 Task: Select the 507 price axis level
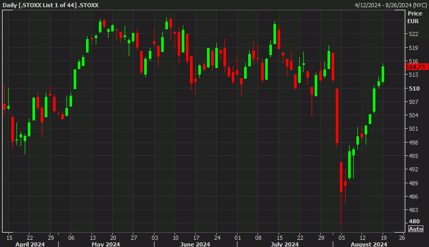point(413,102)
